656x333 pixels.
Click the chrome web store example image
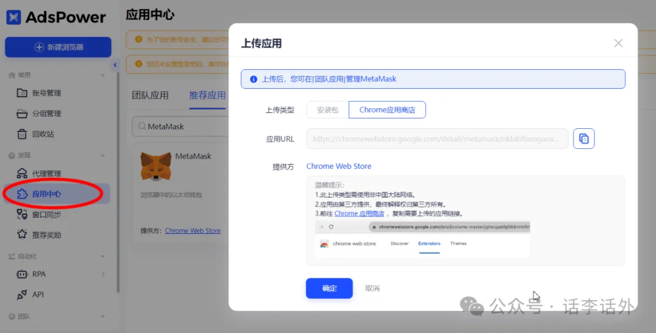[x=423, y=239]
